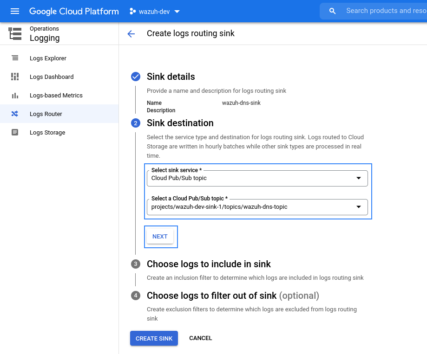Click the CANCEL button
This screenshot has width=427, height=354.
point(200,338)
